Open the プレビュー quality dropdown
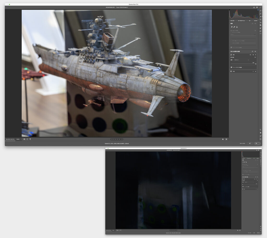Viewport: 267px width, 238px height. click(242, 60)
